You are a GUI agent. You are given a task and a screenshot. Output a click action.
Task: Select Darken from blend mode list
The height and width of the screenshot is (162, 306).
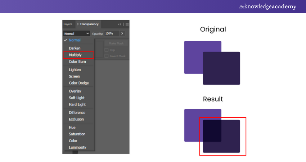pyautogui.click(x=75, y=48)
